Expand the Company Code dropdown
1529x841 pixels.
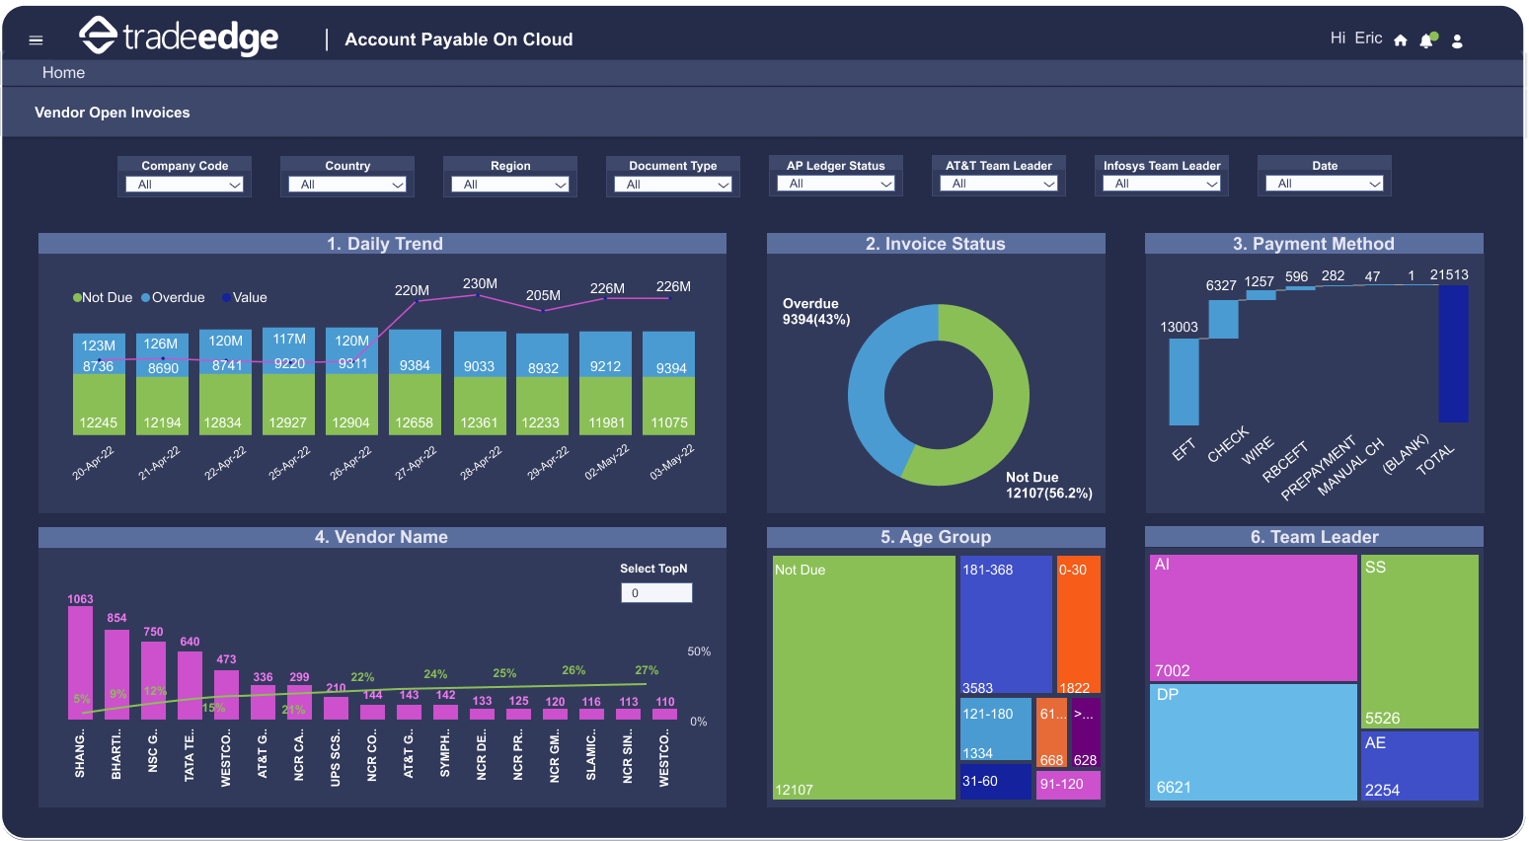(x=185, y=185)
